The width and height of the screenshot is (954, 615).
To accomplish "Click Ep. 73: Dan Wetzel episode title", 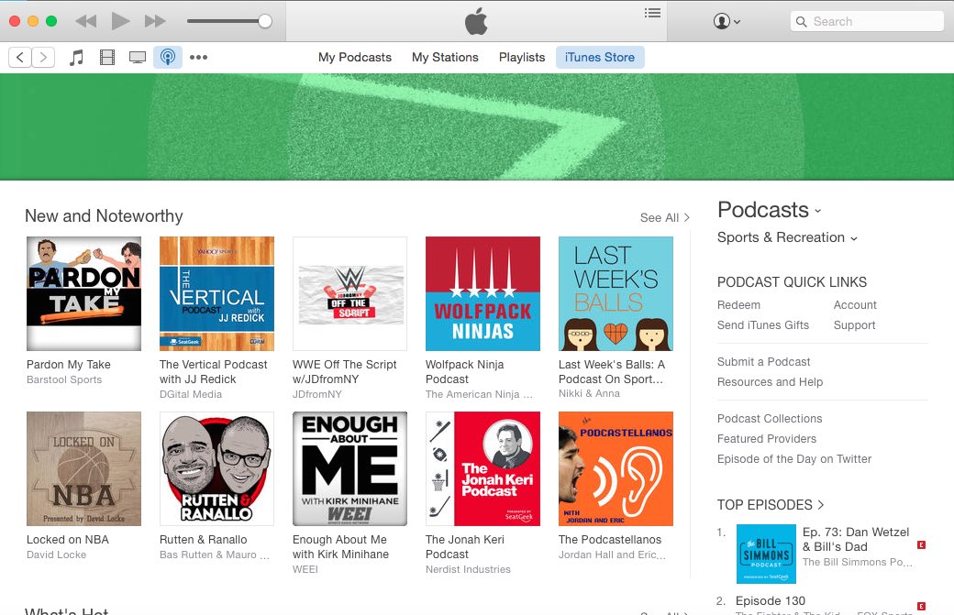I will pyautogui.click(x=856, y=540).
